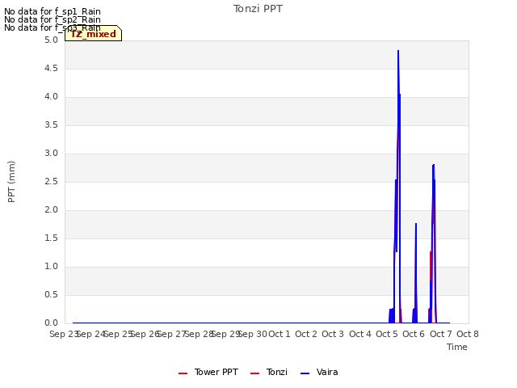517x388 pixels.
Task: Click the Oct 4 x-axis tick label
Action: 360,334
